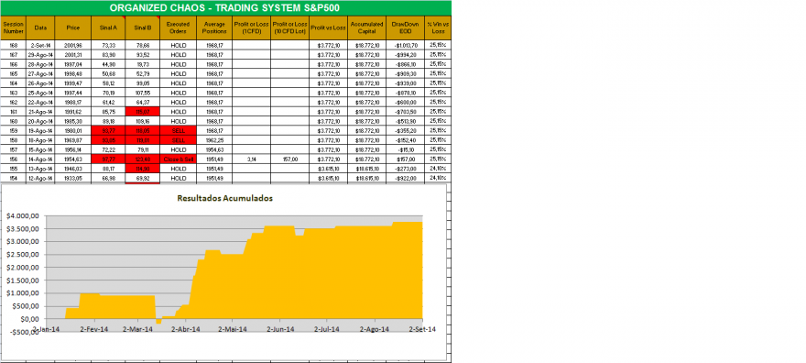Image resolution: width=806 pixels, height=363 pixels.
Task: Click the red 'Close & Sell' order cell
Action: click(178, 159)
